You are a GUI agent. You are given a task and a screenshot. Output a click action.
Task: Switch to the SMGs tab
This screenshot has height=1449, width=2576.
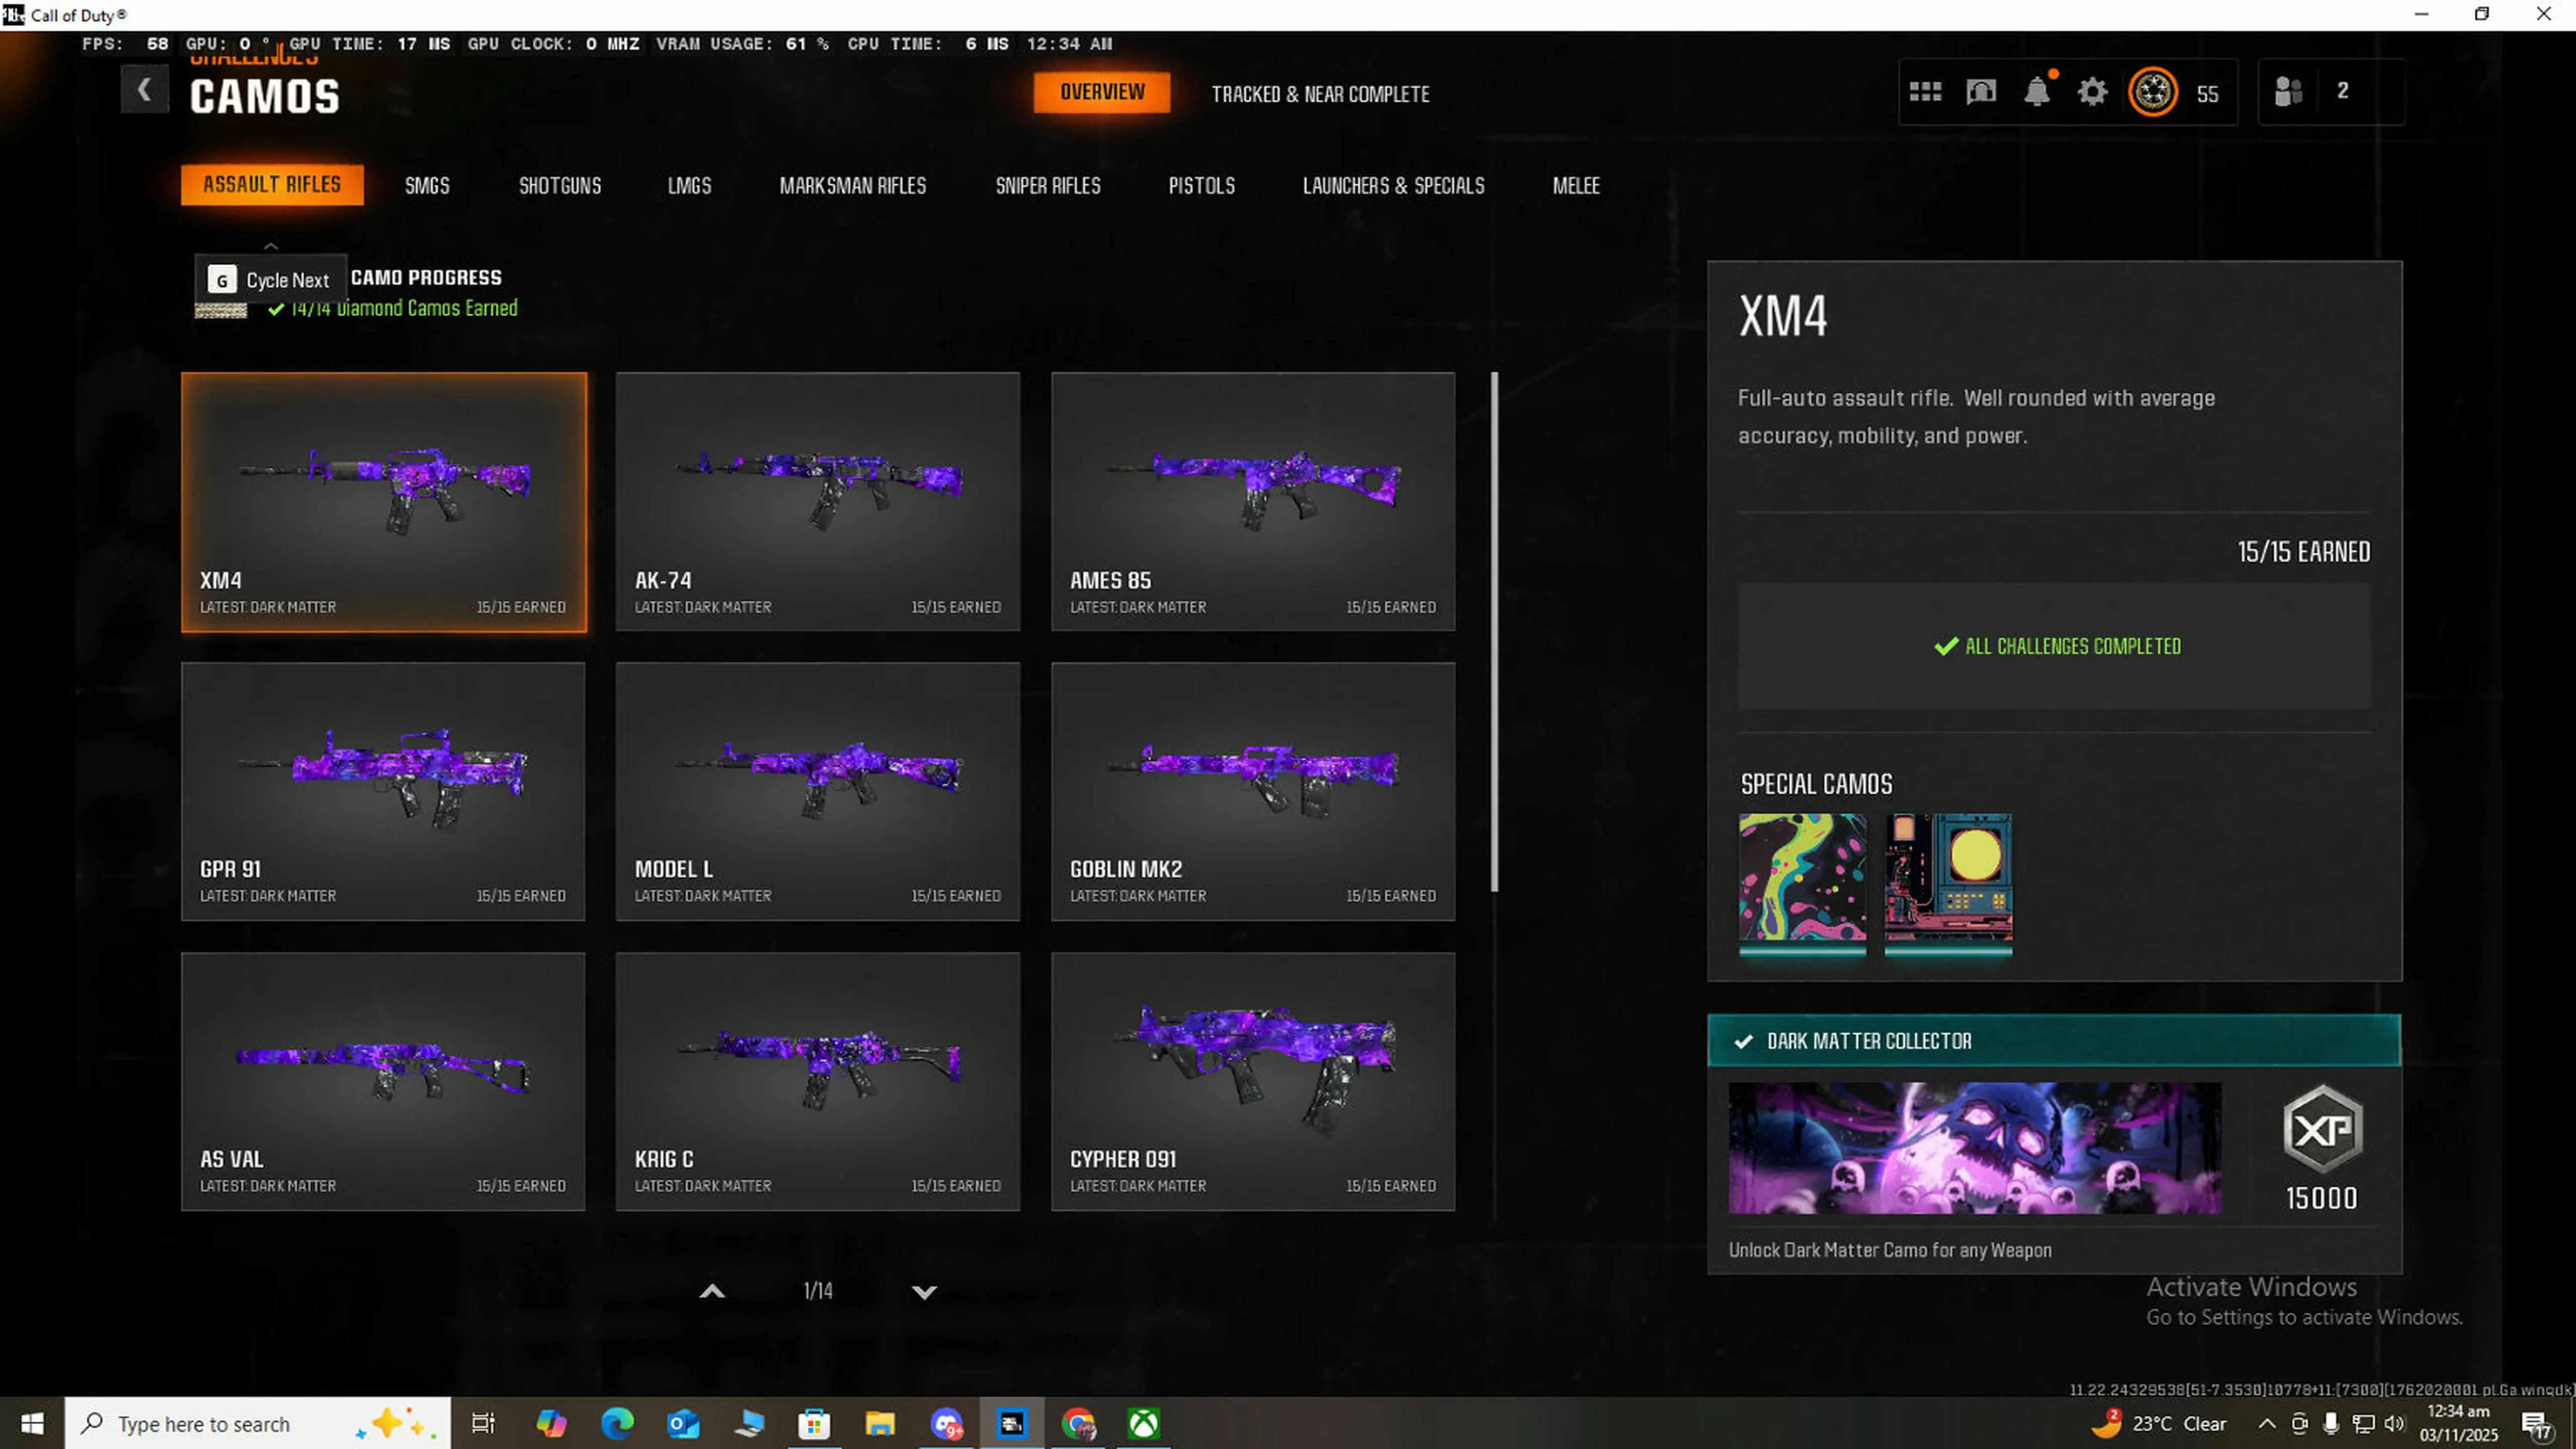tap(427, 186)
